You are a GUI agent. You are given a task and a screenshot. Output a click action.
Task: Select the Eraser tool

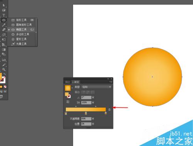4,30
